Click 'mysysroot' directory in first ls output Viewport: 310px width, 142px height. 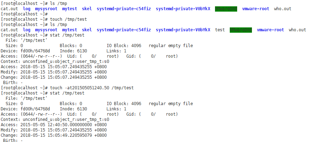[x=46, y=9]
